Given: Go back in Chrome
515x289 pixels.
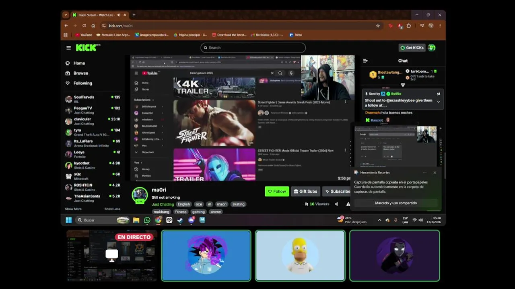Looking at the screenshot, I should [66, 26].
